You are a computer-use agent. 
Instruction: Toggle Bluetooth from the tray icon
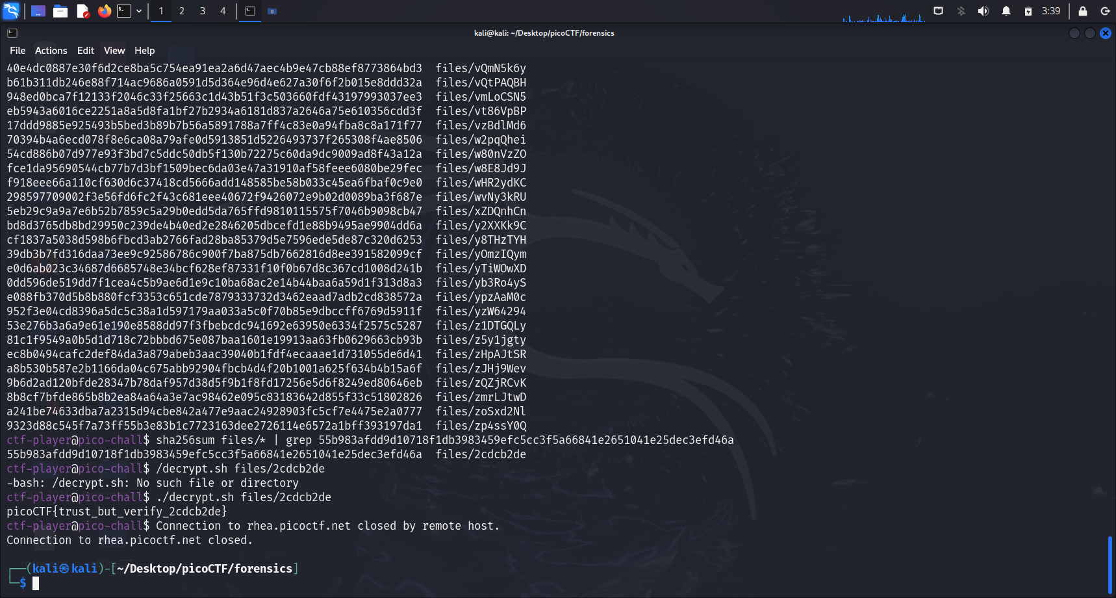961,11
